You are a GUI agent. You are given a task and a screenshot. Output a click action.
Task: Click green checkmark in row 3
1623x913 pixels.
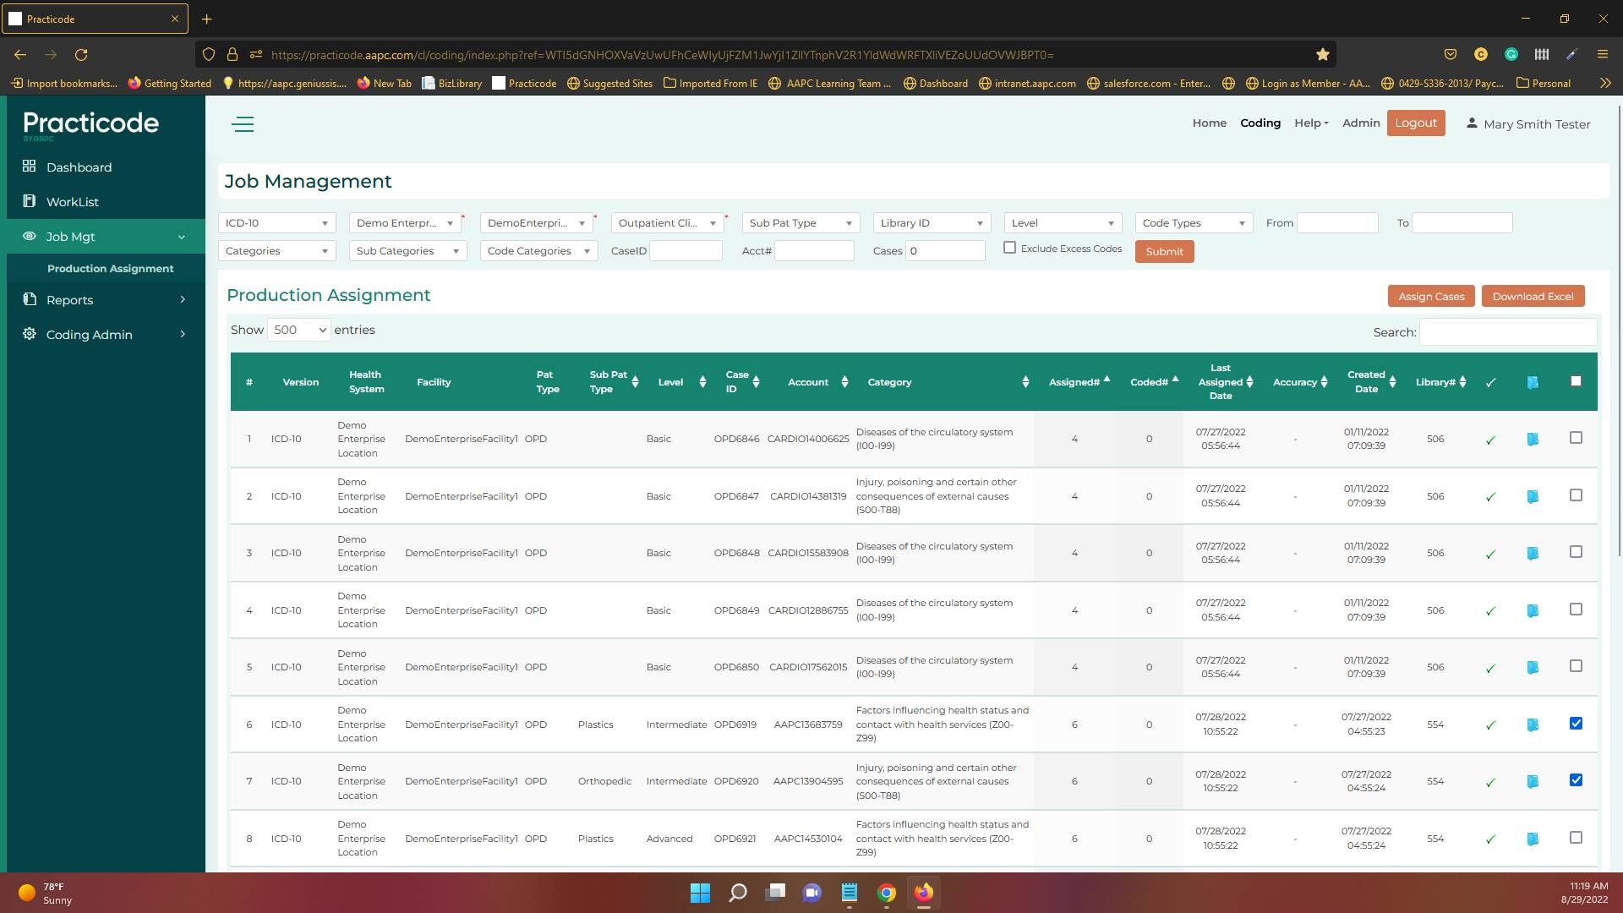1490,554
